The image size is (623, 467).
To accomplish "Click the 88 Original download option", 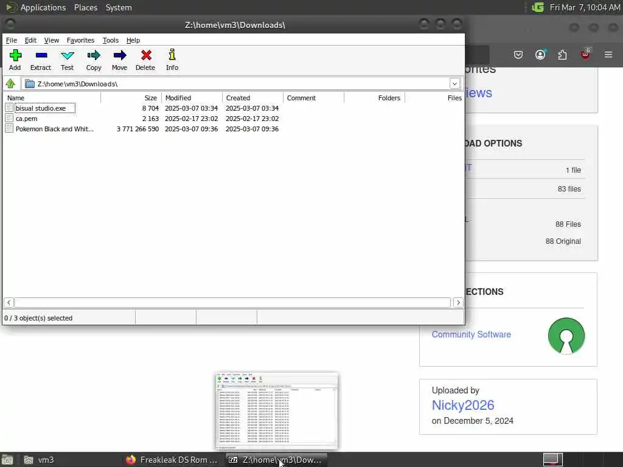I will (563, 241).
